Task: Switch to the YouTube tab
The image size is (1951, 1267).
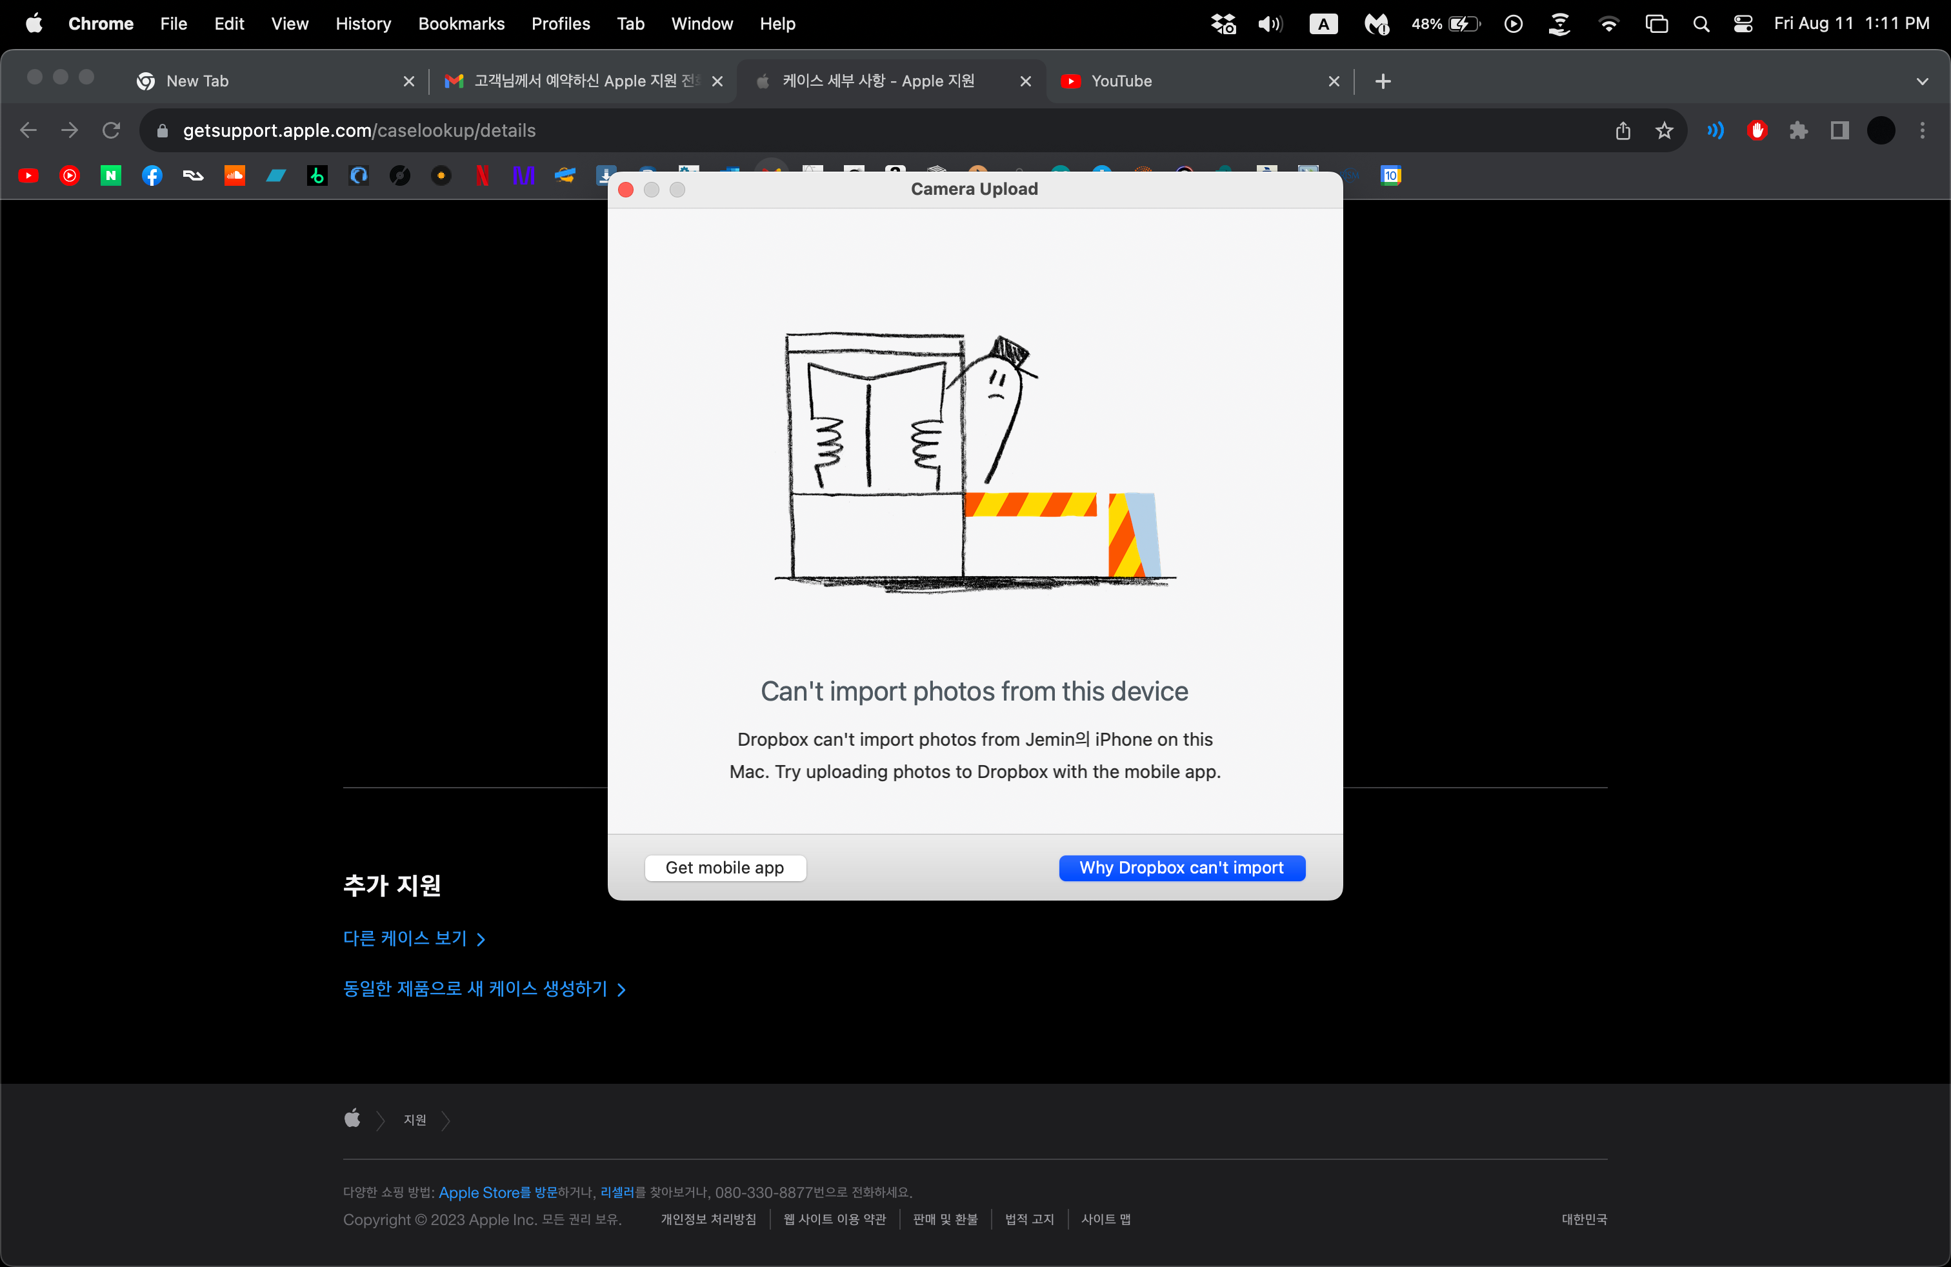Action: pos(1200,81)
